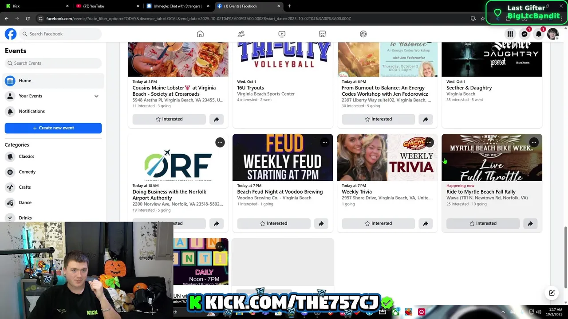
Task: Open the Beach Feud Night at Voodoo Brewing link
Action: point(280,192)
